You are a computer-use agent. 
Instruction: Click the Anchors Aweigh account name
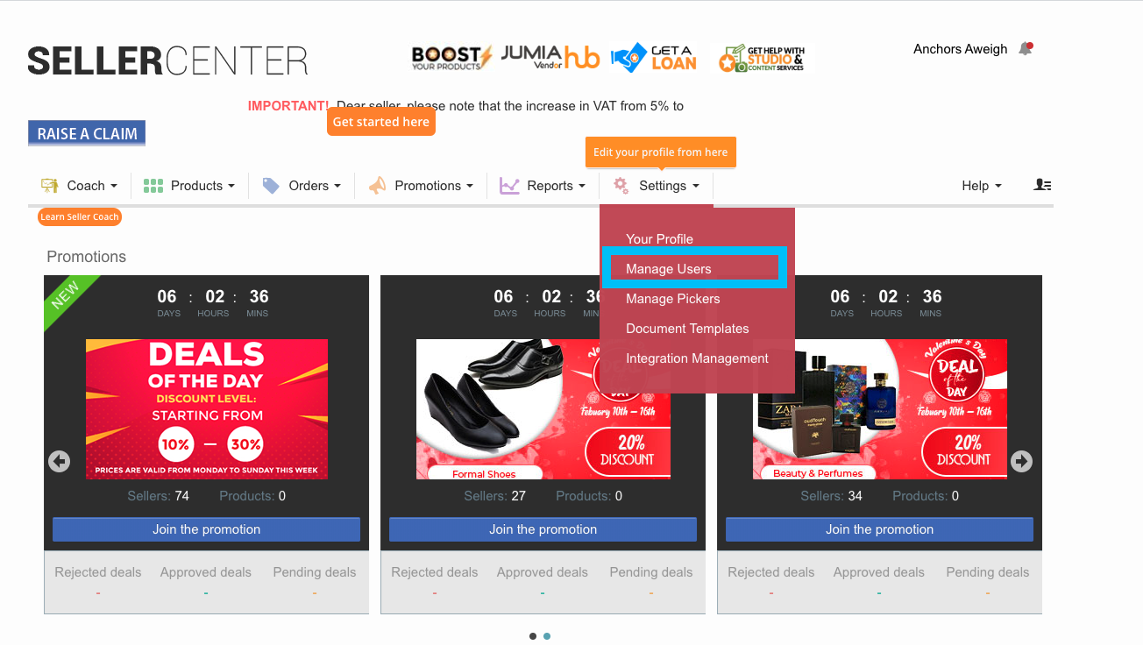coord(960,49)
